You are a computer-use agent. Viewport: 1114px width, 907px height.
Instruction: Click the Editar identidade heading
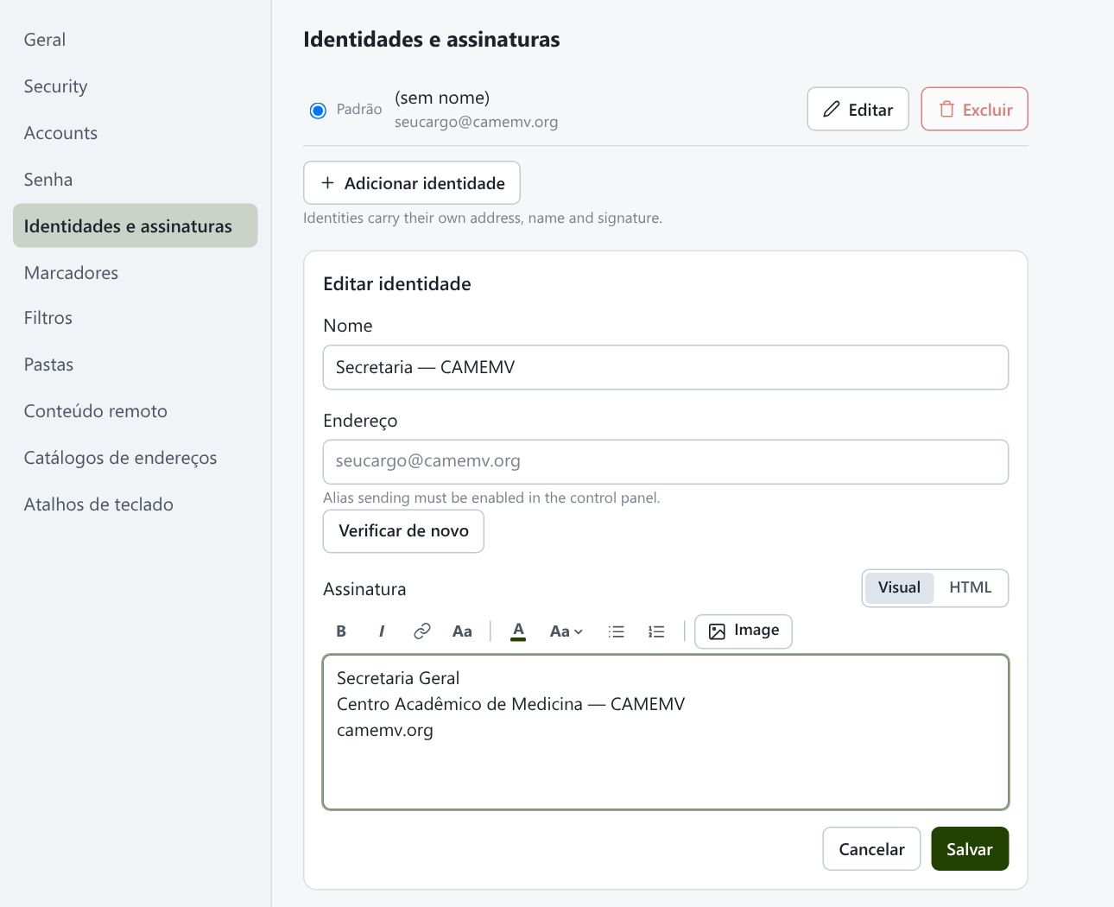tap(397, 284)
